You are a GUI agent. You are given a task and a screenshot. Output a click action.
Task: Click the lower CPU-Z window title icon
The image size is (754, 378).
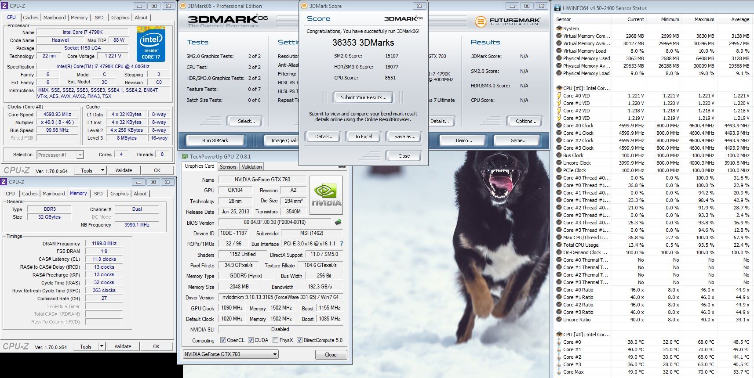tap(4, 182)
